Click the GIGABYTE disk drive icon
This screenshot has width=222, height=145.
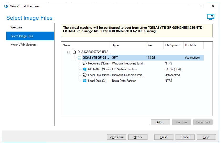[x=80, y=58]
